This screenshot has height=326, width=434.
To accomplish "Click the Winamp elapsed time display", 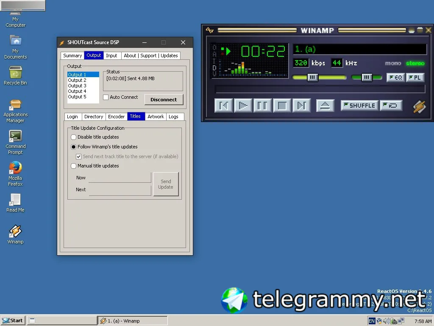I will click(263, 51).
